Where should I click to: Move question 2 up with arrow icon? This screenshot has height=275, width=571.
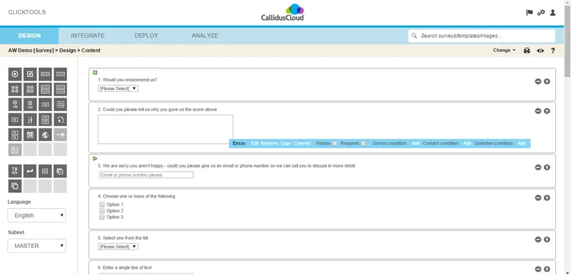point(547,111)
